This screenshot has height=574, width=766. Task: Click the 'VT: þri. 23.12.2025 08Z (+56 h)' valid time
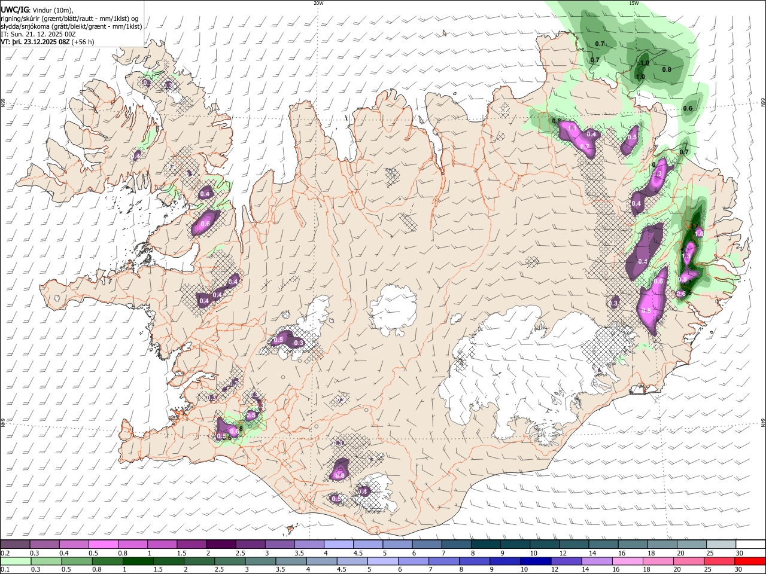(x=47, y=42)
